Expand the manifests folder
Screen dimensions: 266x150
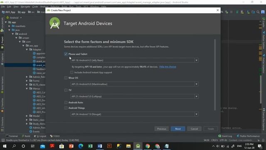pos(9,26)
